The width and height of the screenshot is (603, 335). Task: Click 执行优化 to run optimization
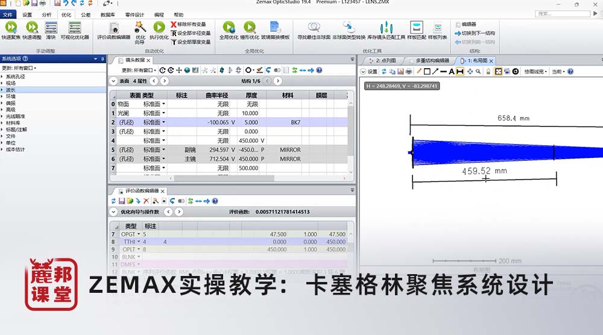(159, 30)
